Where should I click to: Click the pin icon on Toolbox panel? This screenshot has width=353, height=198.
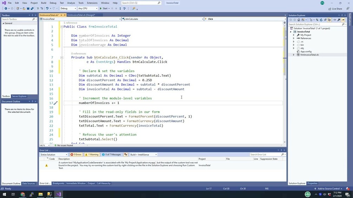coord(32,15)
